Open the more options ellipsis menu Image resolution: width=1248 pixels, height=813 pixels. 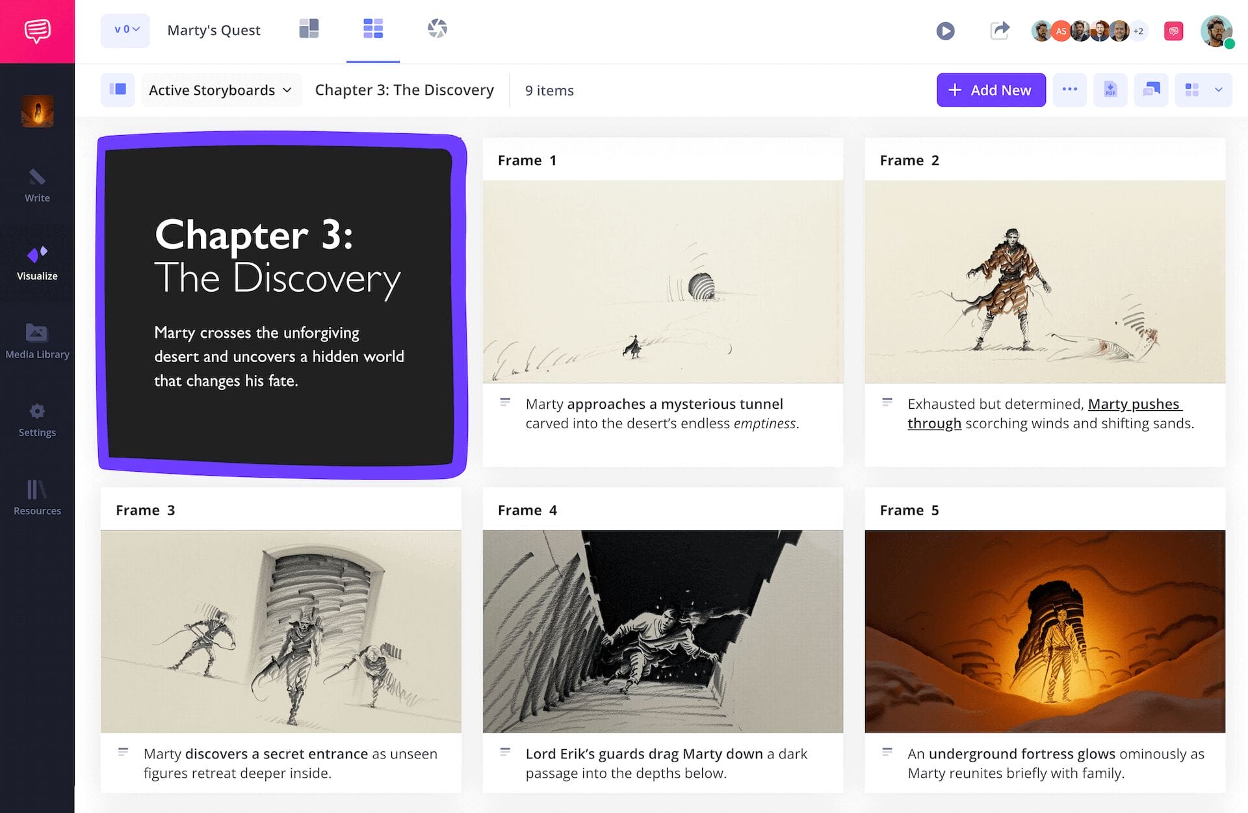click(x=1070, y=90)
